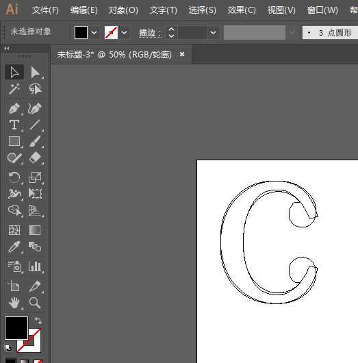Image resolution: width=358 pixels, height=363 pixels.
Task: Select the Shape Builder tool
Action: 14,210
